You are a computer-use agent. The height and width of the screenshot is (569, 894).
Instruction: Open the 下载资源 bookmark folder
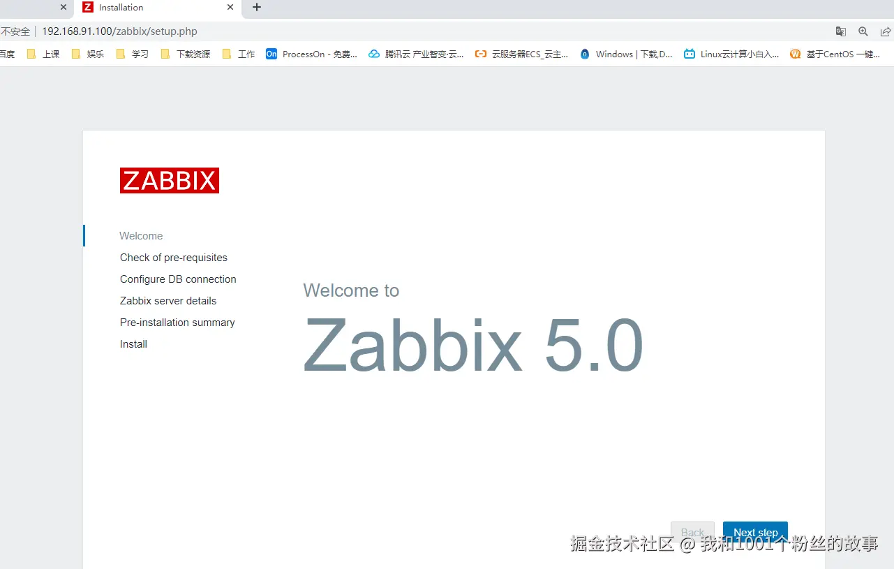185,54
